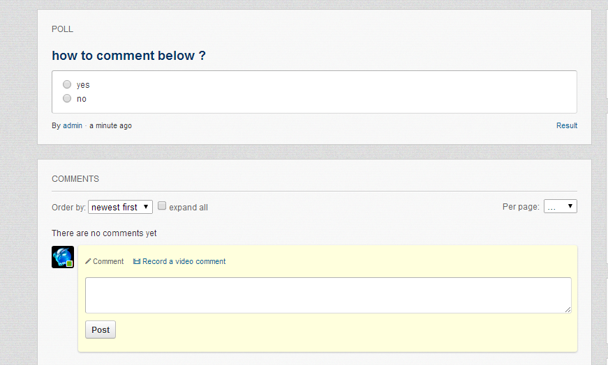Open the "Order by" newest first dropdown

120,207
